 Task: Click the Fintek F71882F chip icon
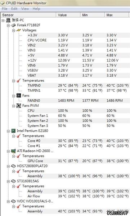click(x=13, y=25)
